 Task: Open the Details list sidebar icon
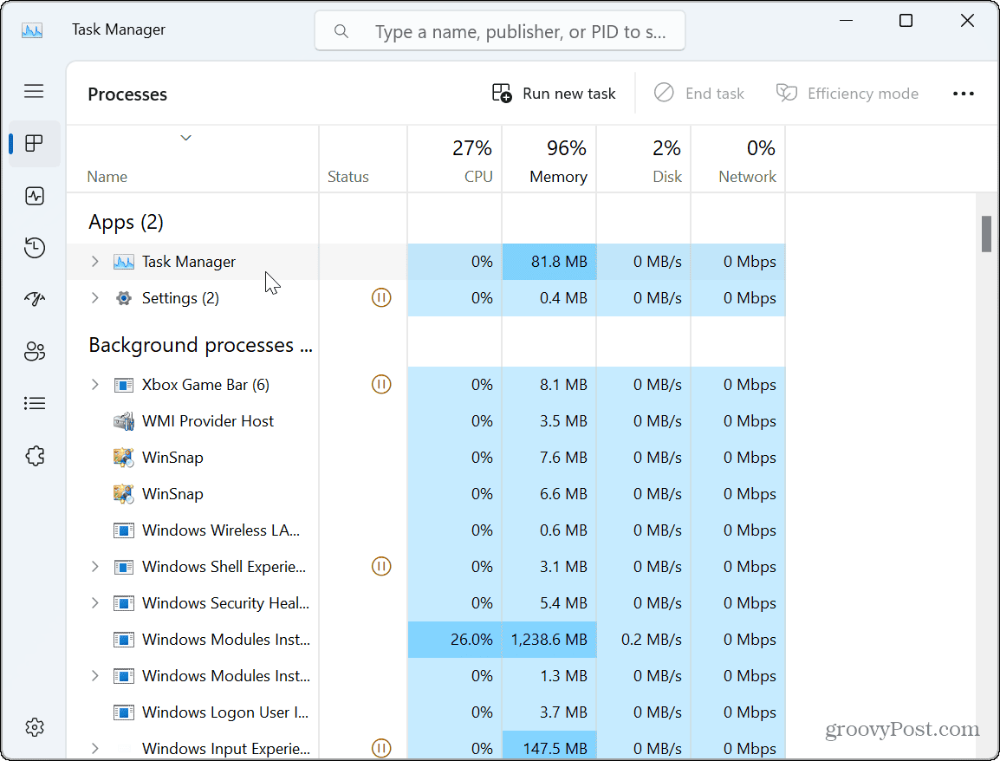click(35, 403)
